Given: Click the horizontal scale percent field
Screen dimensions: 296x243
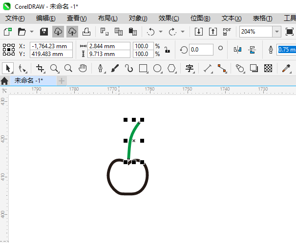Looking at the screenshot, I should [x=143, y=46].
